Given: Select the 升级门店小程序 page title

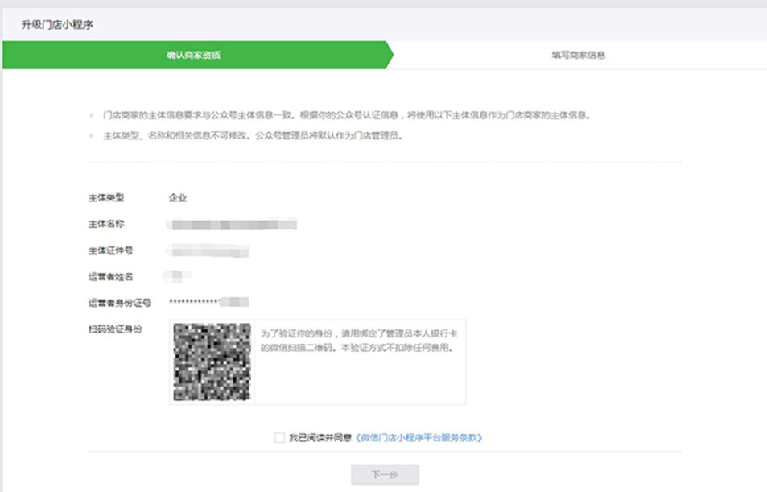Looking at the screenshot, I should 57,25.
